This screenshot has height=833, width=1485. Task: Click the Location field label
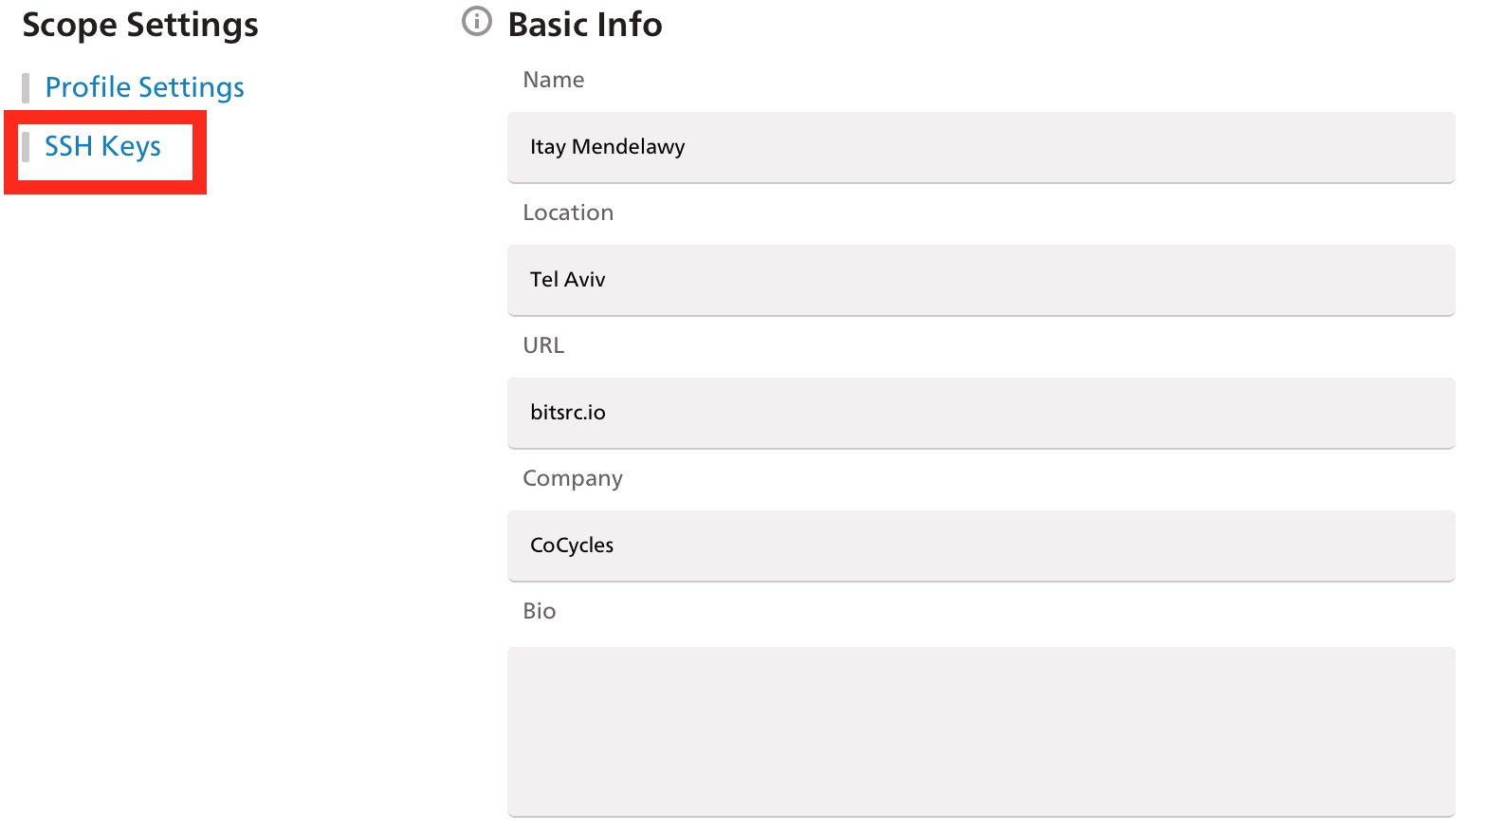pos(568,213)
